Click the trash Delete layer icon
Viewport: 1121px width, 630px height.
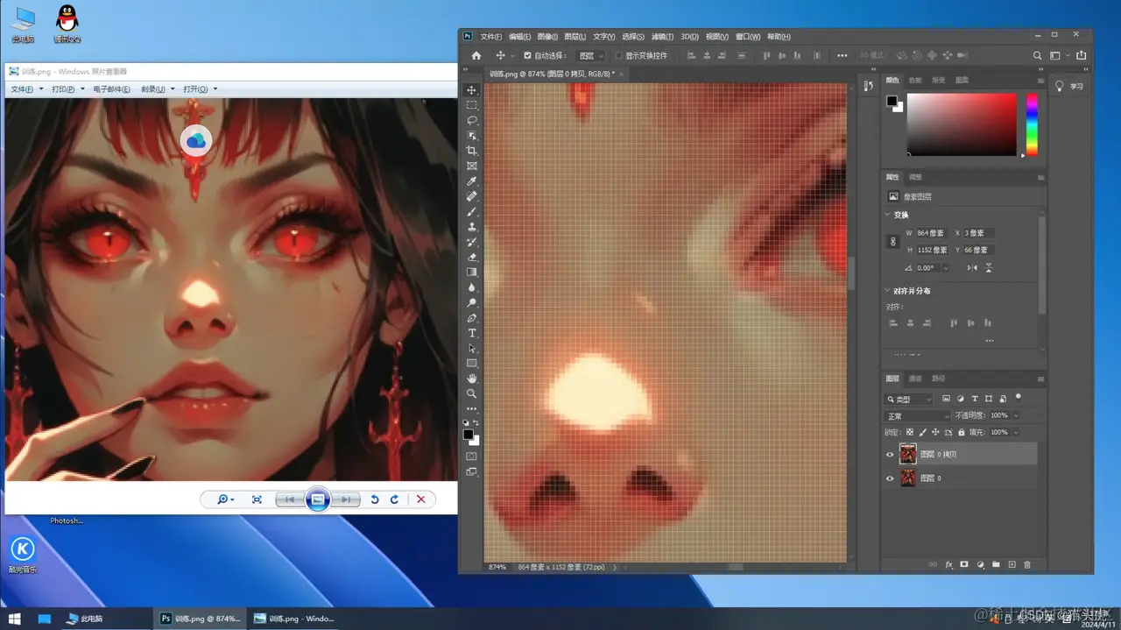pyautogui.click(x=1027, y=565)
